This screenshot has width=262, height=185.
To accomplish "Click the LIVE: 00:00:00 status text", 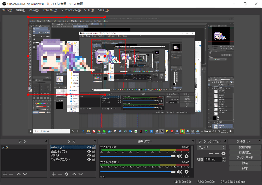I will pos(183,182).
